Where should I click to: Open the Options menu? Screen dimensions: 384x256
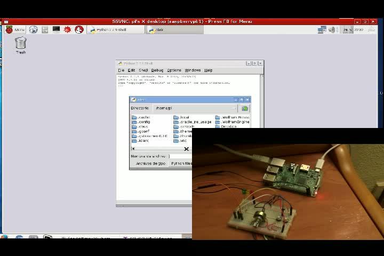coord(174,70)
